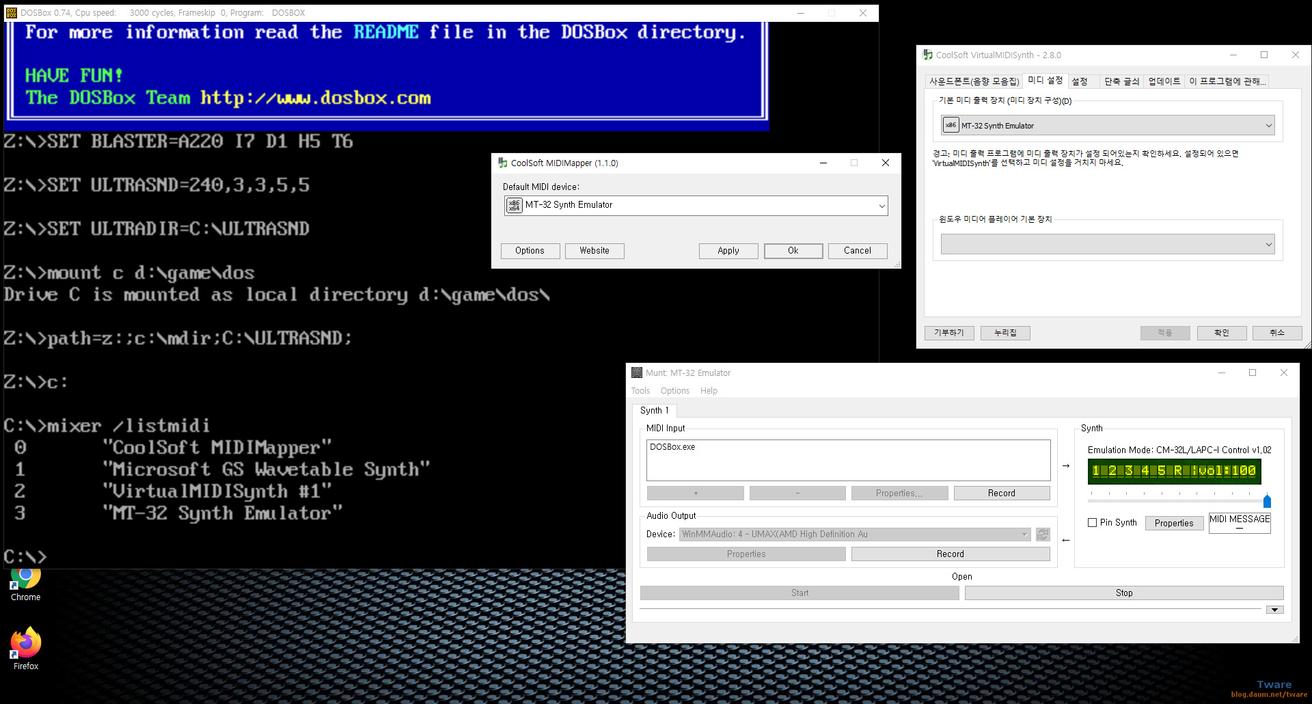
Task: Click the 기부하기 button in VirtualMIDISynth
Action: coord(949,333)
